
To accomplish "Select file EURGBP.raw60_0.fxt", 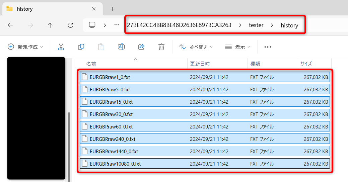I will tap(205, 126).
